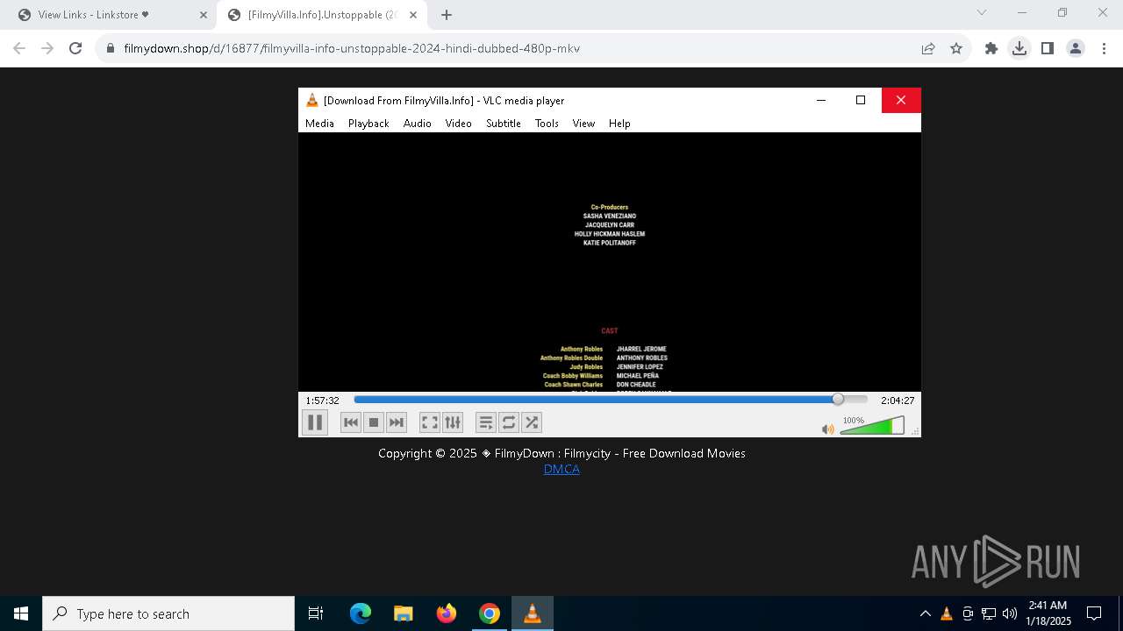The height and width of the screenshot is (631, 1123).
Task: Show hidden system tray icons
Action: coord(925,613)
